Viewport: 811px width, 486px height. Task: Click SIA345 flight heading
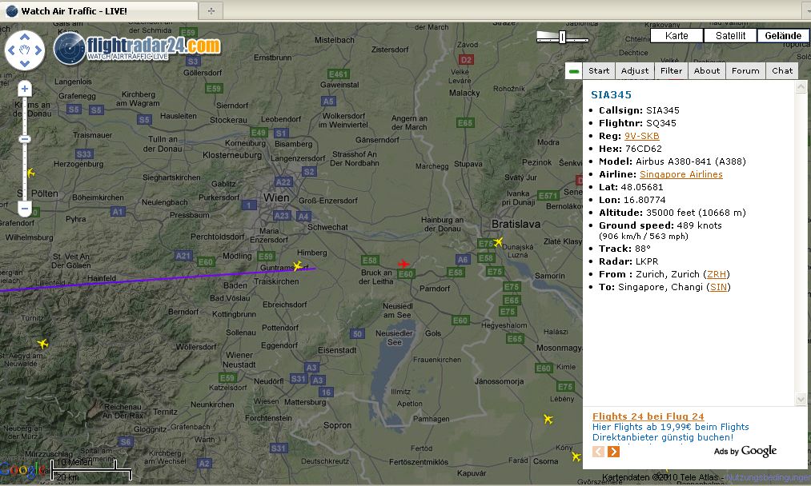coord(612,94)
